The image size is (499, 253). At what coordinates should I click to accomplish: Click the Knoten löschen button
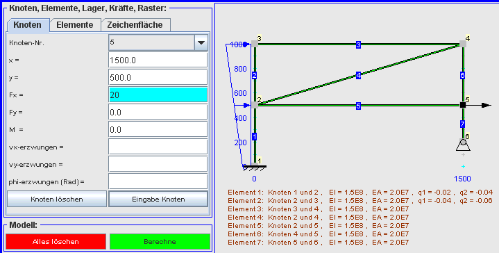(57, 199)
